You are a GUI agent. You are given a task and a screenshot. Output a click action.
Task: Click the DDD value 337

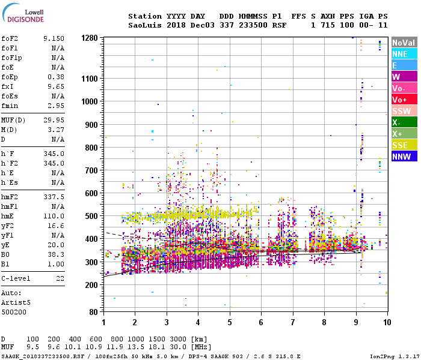click(227, 25)
